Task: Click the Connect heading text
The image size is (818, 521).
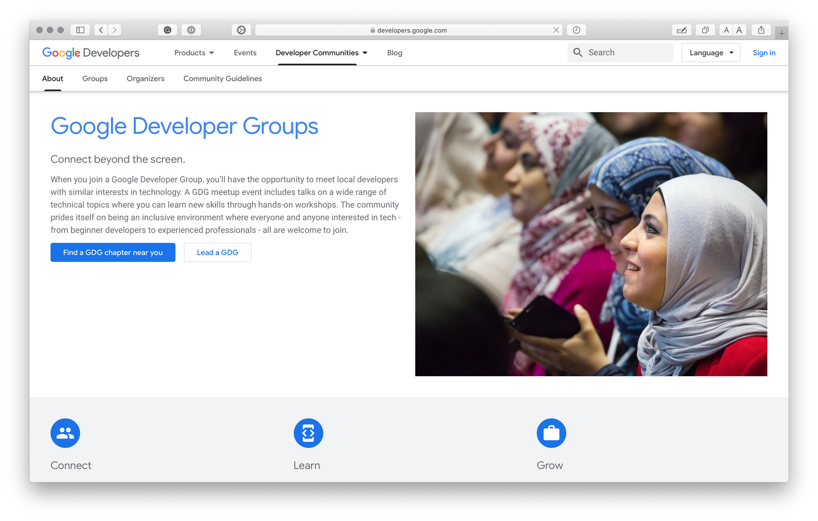Action: pos(71,465)
